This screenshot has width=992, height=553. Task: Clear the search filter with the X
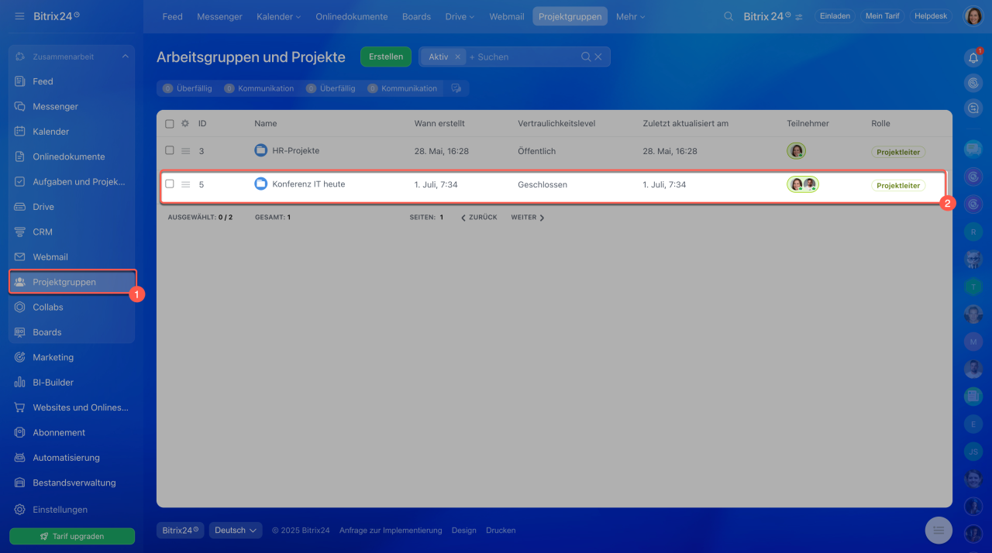click(x=598, y=57)
